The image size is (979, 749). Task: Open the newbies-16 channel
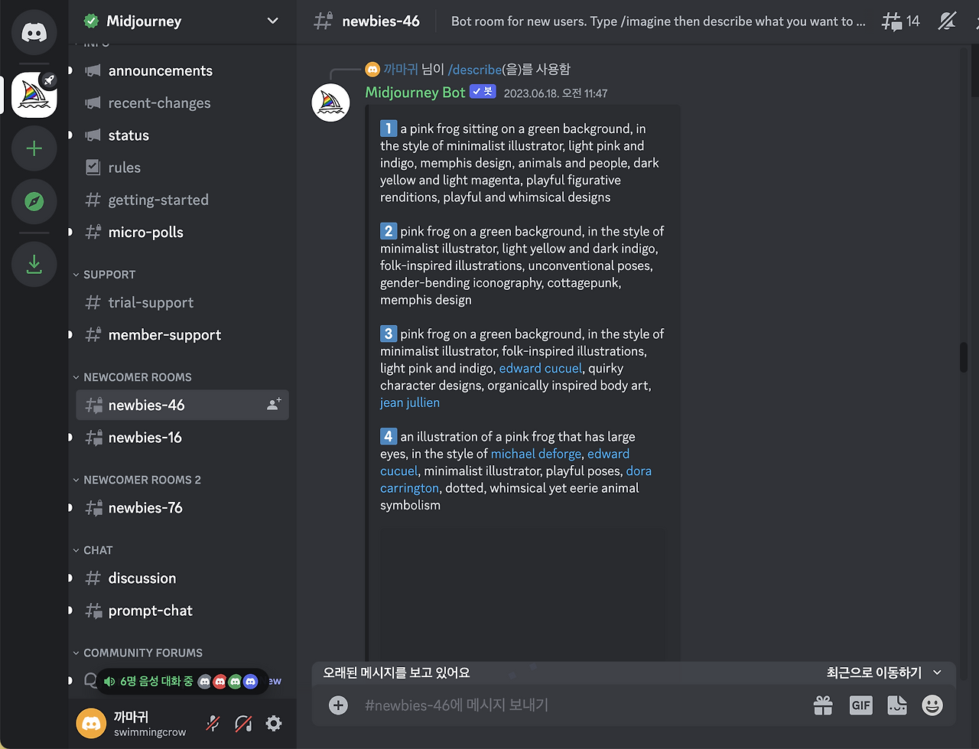pos(182,438)
